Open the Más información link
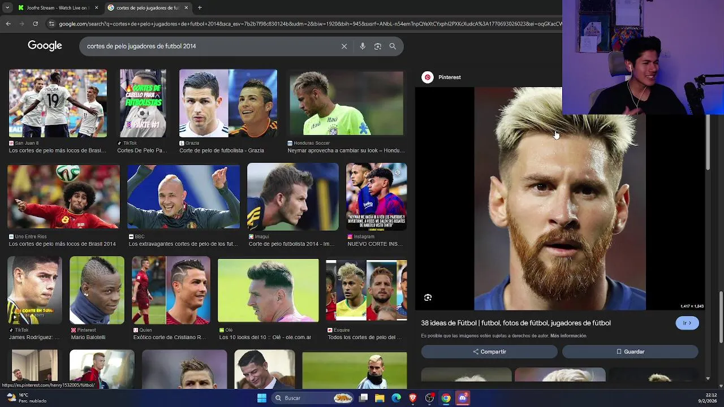This screenshot has width=724, height=407. pyautogui.click(x=568, y=336)
